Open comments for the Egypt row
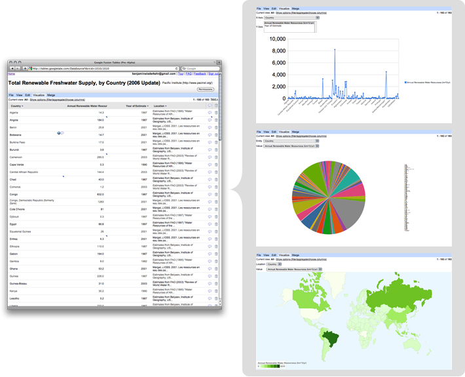Image resolution: width=465 pixels, height=377 pixels. coord(210,224)
